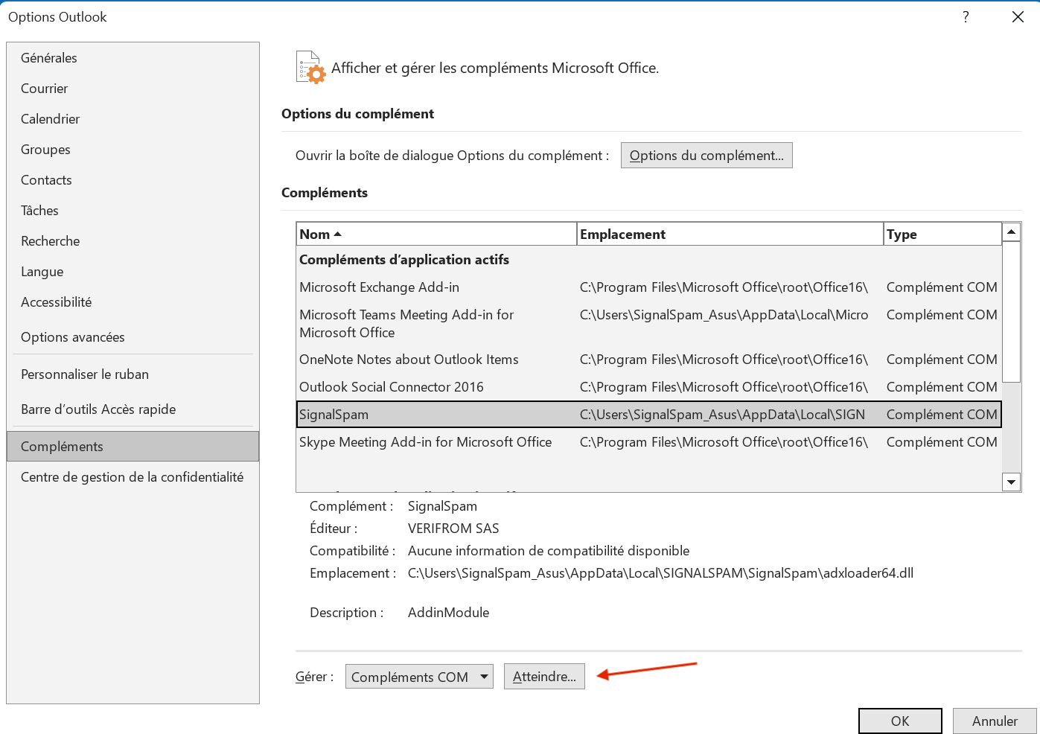Viewport: 1040px width, 734px height.
Task: Select the Courrier category
Action: [x=45, y=89]
